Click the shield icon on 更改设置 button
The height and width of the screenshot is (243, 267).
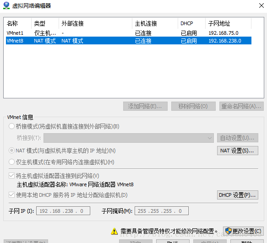coord(228,231)
